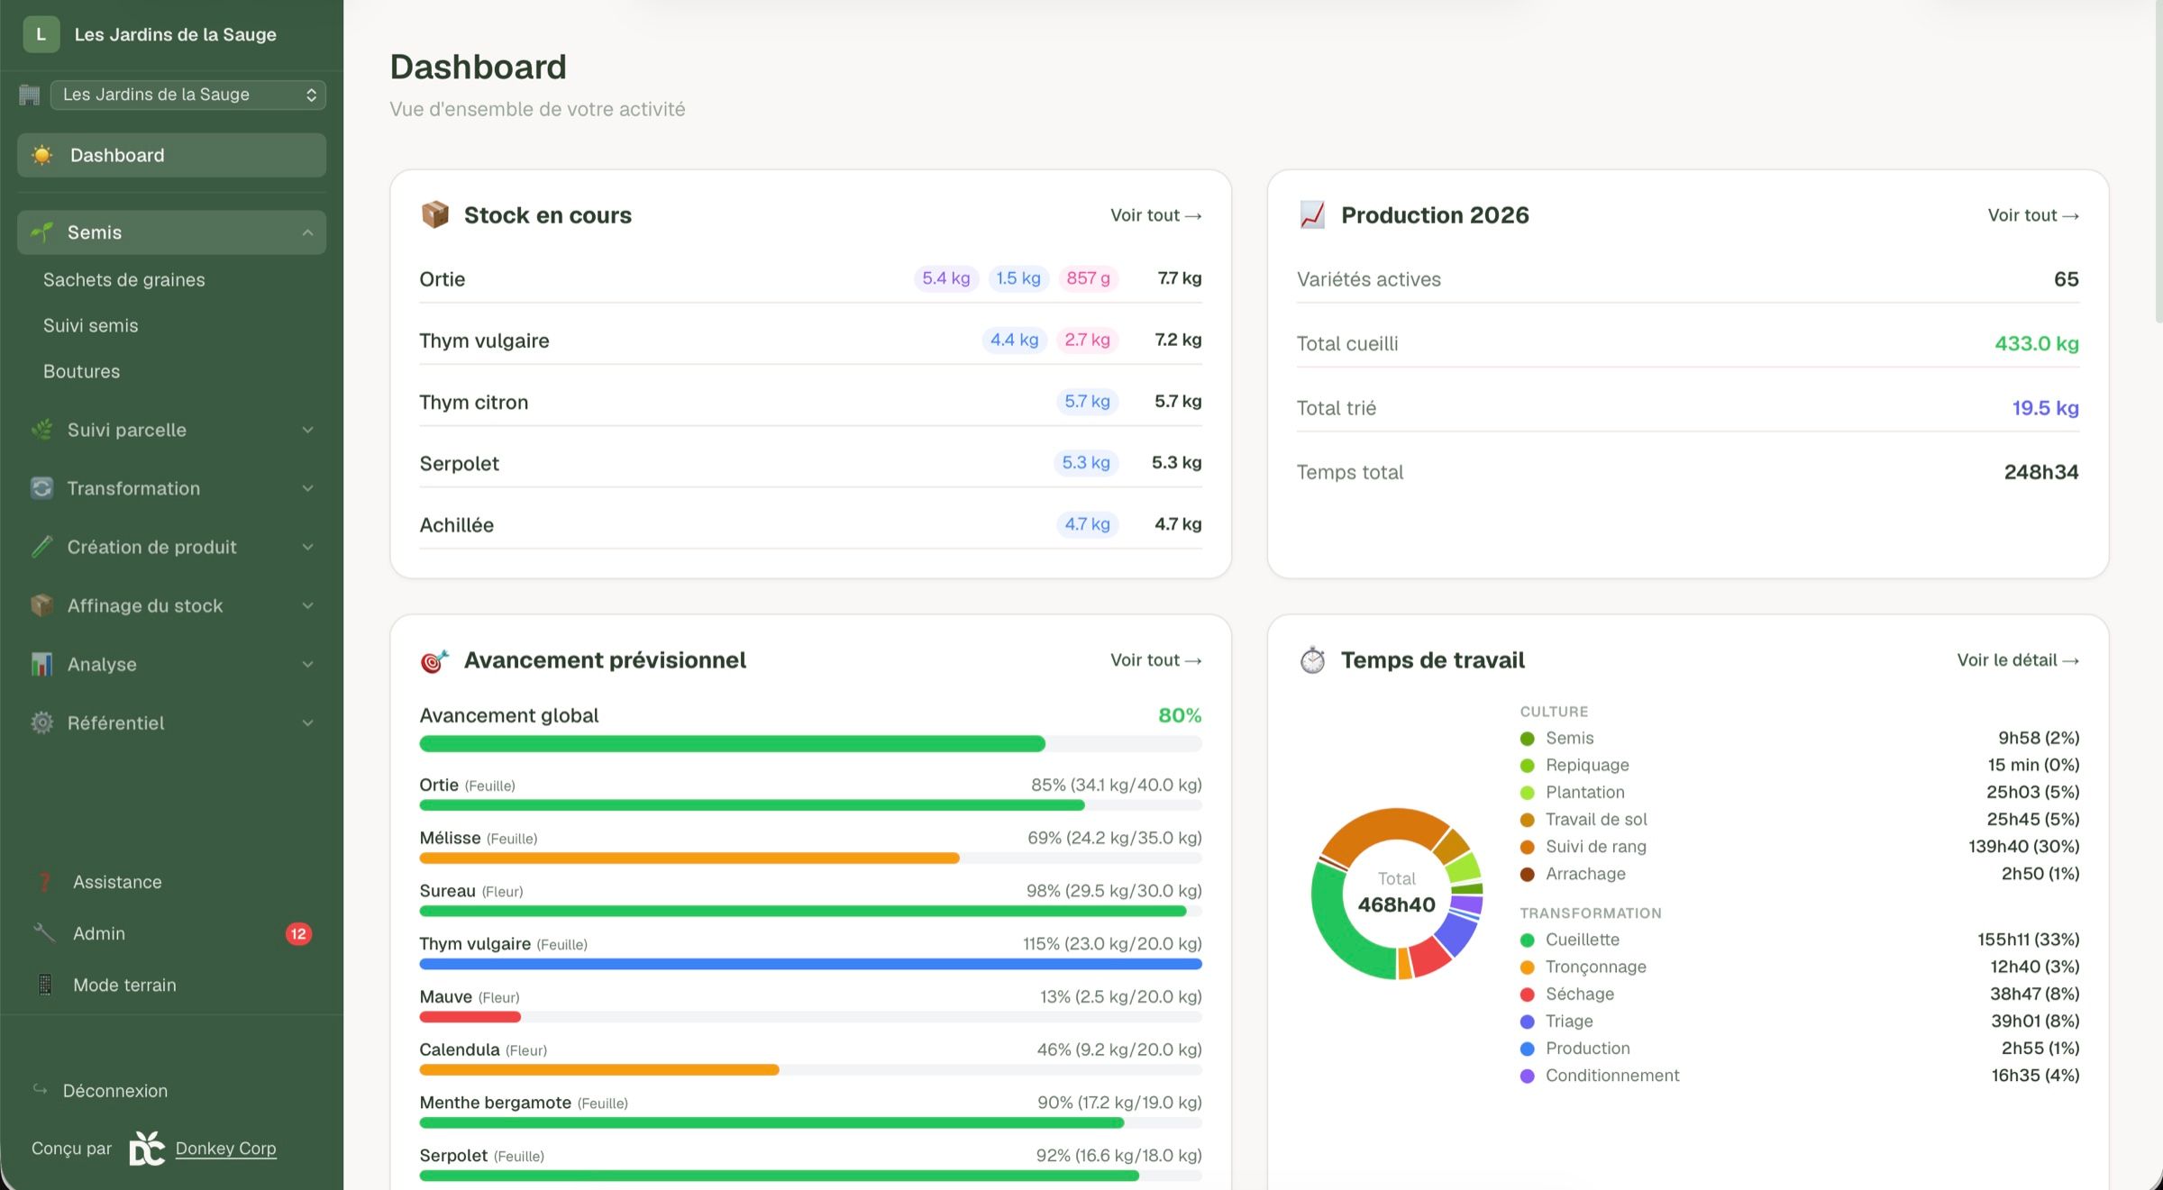Expand the Création de produit chevron
2163x1190 pixels.
(308, 547)
